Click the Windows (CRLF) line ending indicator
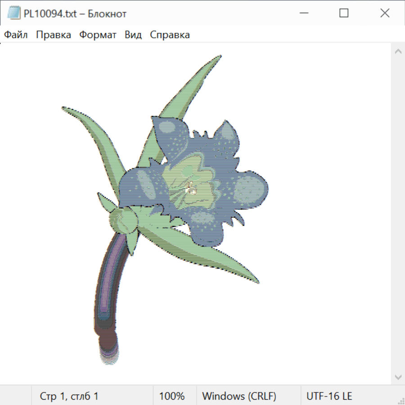 coord(239,396)
